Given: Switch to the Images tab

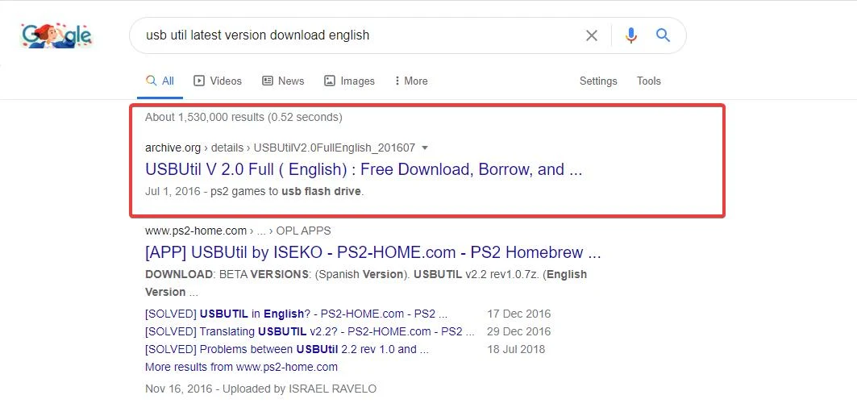Looking at the screenshot, I should (350, 81).
